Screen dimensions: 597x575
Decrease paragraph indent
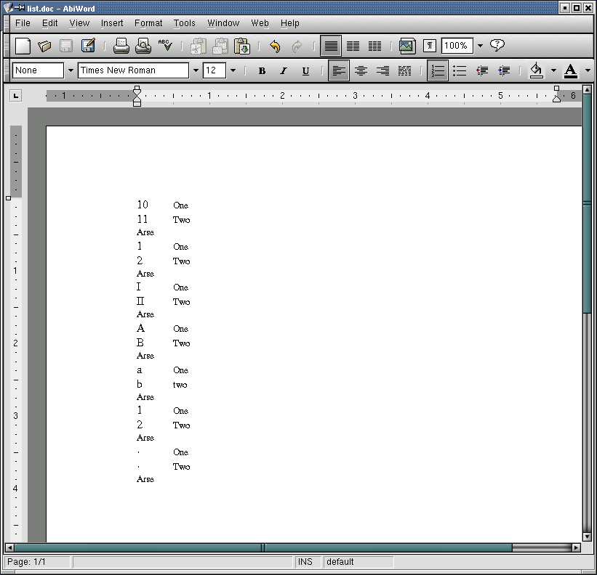pyautogui.click(x=482, y=70)
